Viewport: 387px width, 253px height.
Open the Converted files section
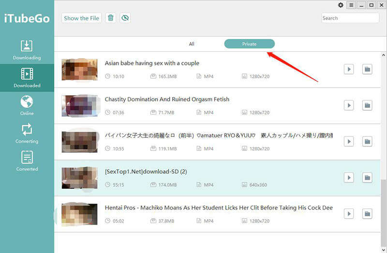tap(27, 162)
